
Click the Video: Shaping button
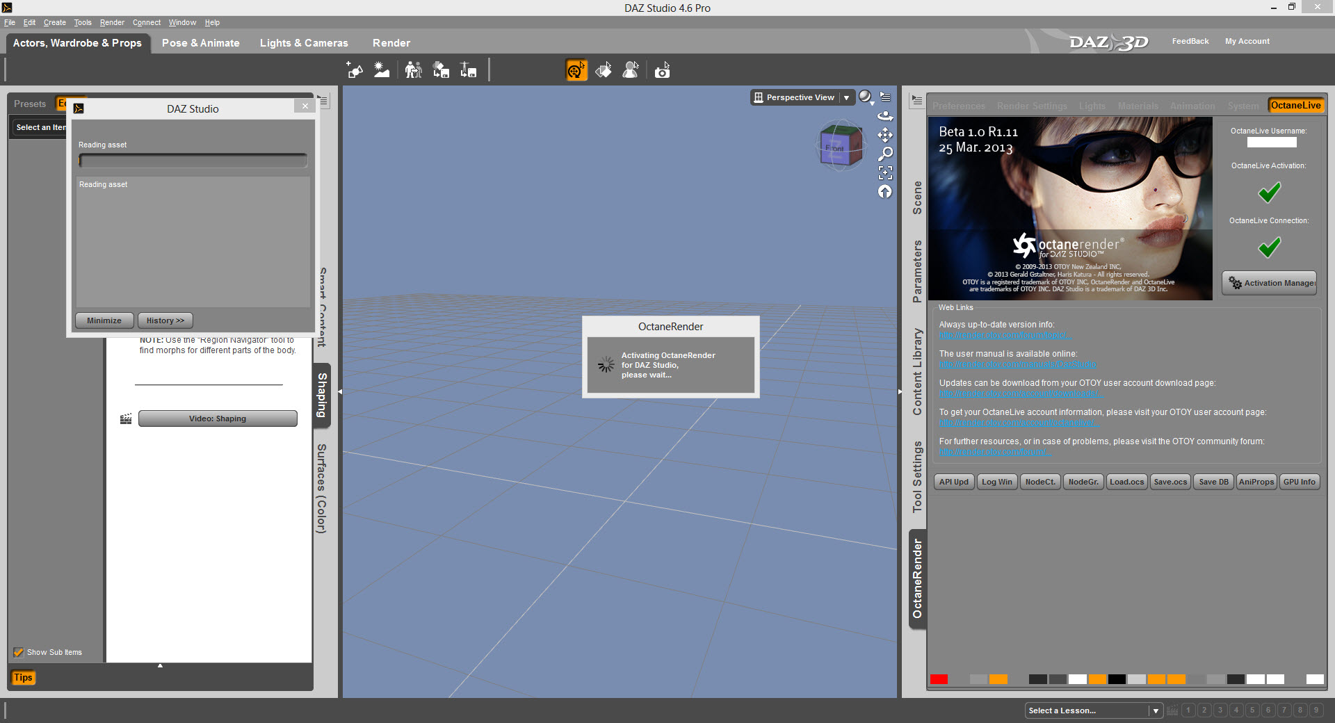218,419
